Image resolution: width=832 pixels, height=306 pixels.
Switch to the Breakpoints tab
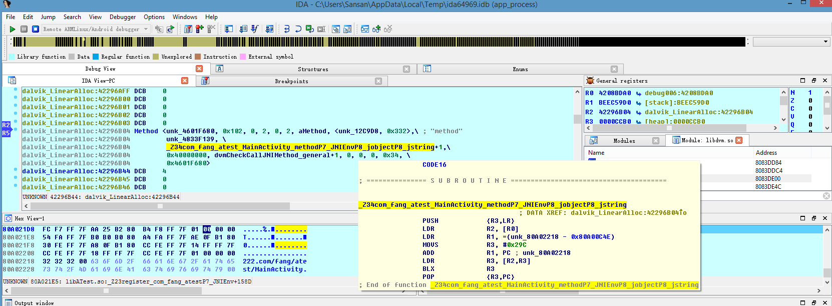pos(291,81)
